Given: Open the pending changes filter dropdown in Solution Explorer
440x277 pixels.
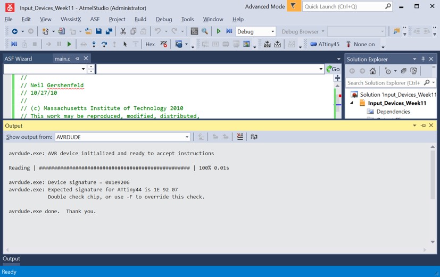Looking at the screenshot, I should click(x=395, y=71).
